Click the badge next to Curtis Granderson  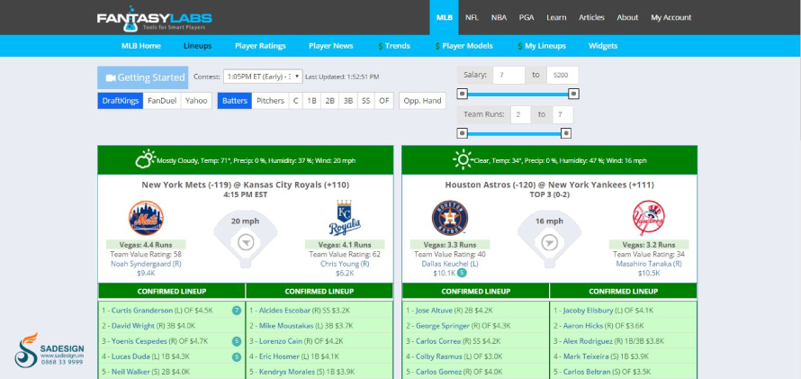pyautogui.click(x=236, y=311)
